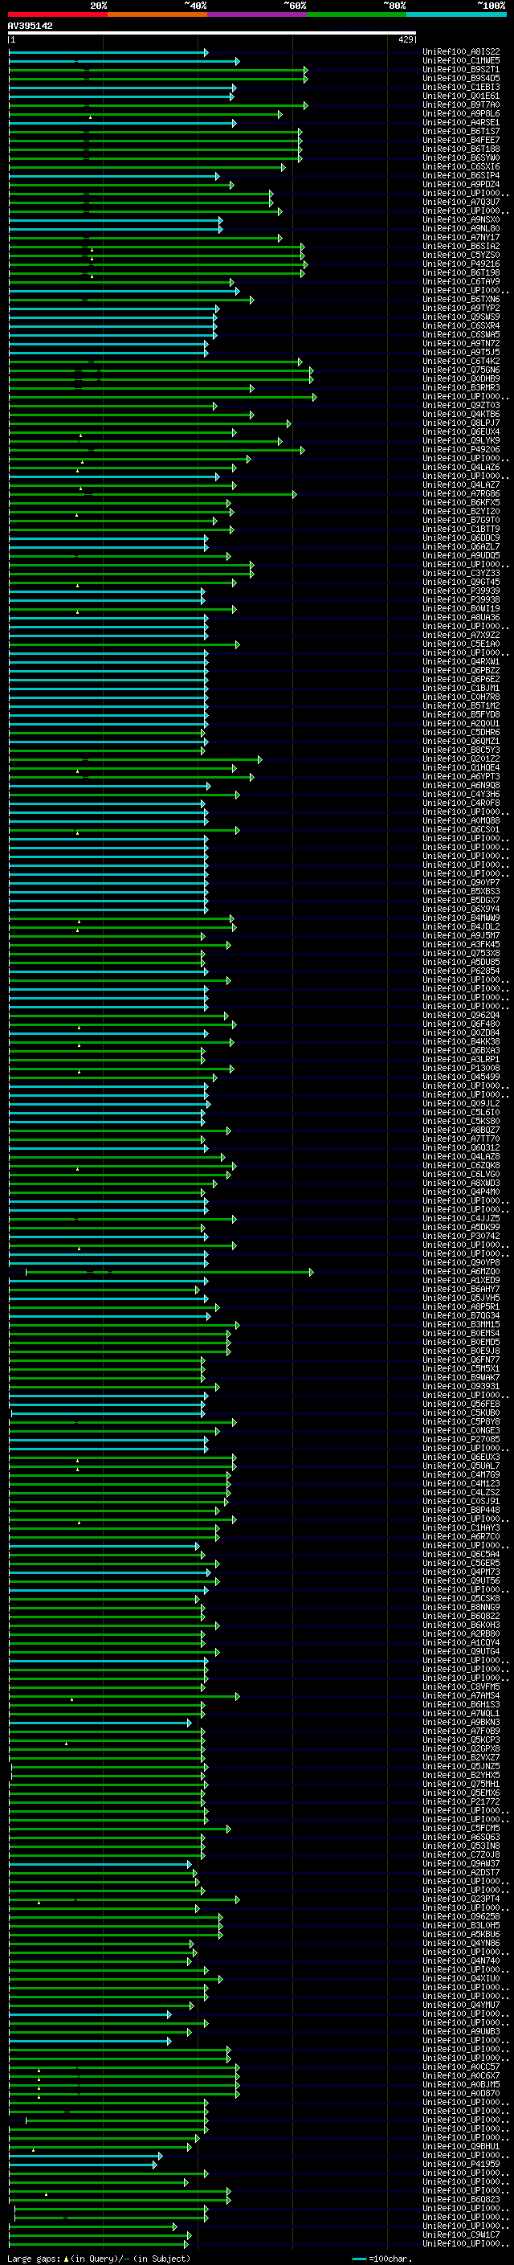This screenshot has height=2265, width=514.
Task: Open the UniRef100_A8UA36 label
Action: click(461, 617)
